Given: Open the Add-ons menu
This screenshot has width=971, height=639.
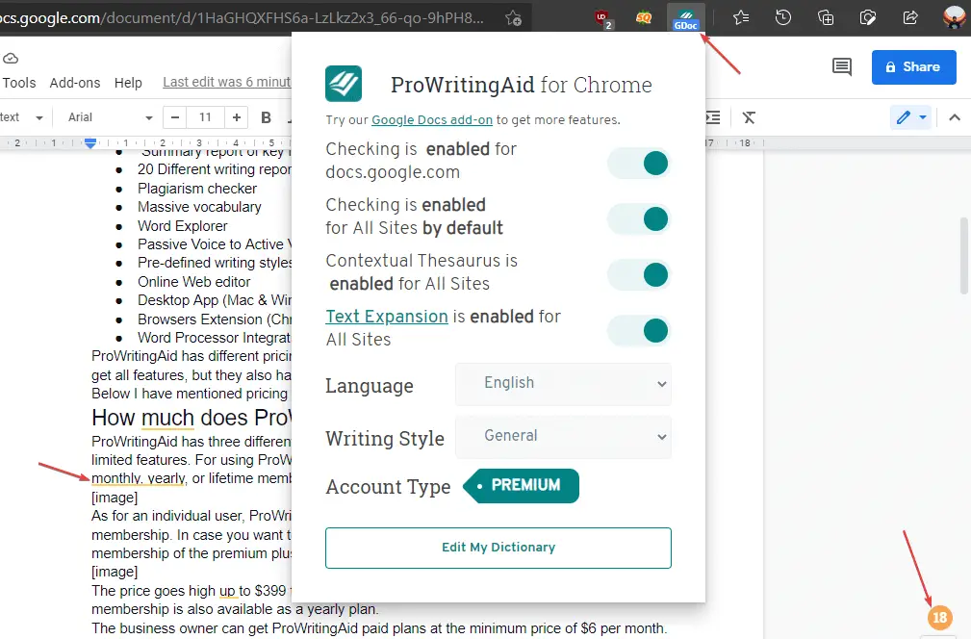Looking at the screenshot, I should 75,83.
